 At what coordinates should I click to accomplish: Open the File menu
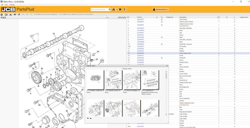[2, 5]
